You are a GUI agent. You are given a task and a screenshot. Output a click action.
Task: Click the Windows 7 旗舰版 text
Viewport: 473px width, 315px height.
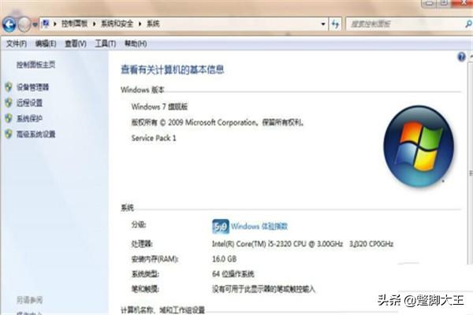click(x=159, y=107)
